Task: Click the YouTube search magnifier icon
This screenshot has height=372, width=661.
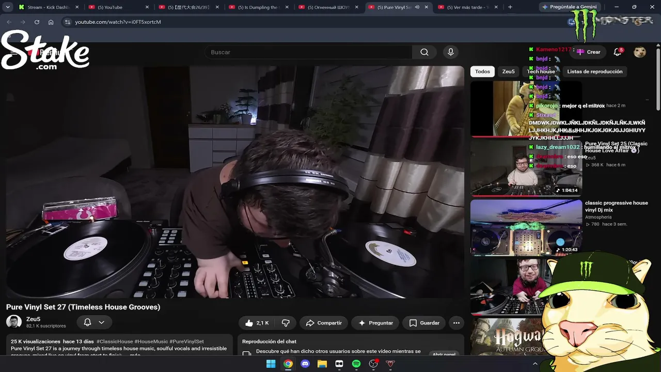Action: pos(424,52)
